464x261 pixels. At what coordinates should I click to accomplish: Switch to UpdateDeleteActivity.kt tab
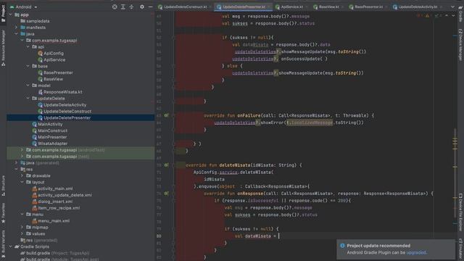418,7
